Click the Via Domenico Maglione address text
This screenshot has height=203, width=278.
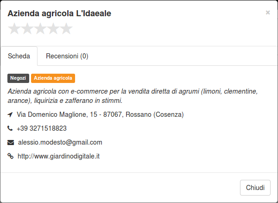(100, 114)
